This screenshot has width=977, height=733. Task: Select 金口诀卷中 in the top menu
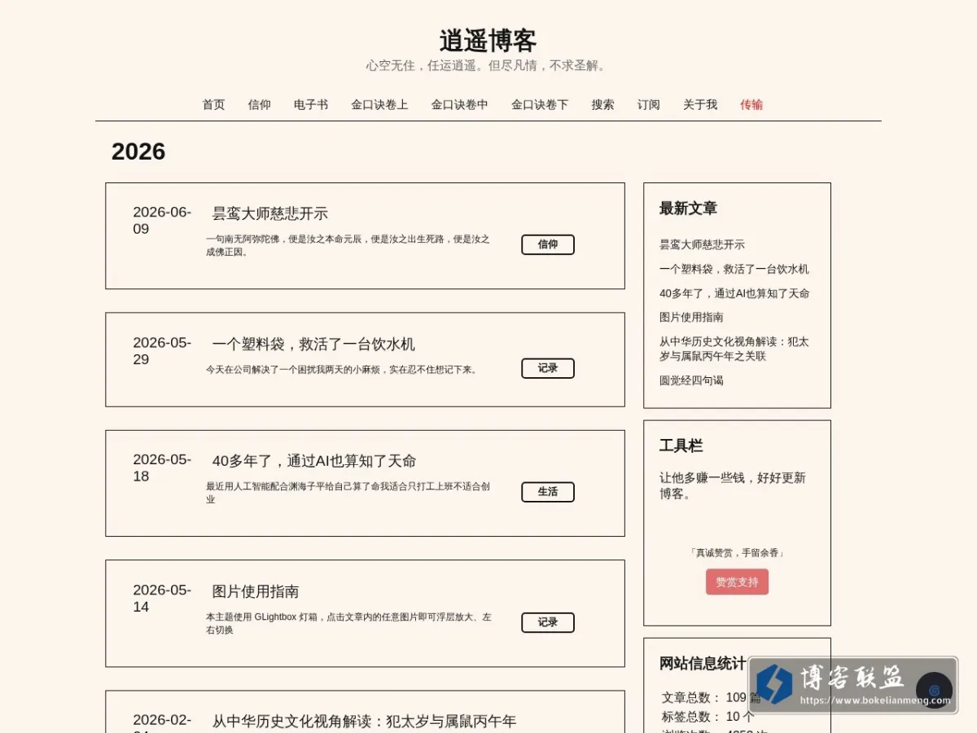coord(460,104)
